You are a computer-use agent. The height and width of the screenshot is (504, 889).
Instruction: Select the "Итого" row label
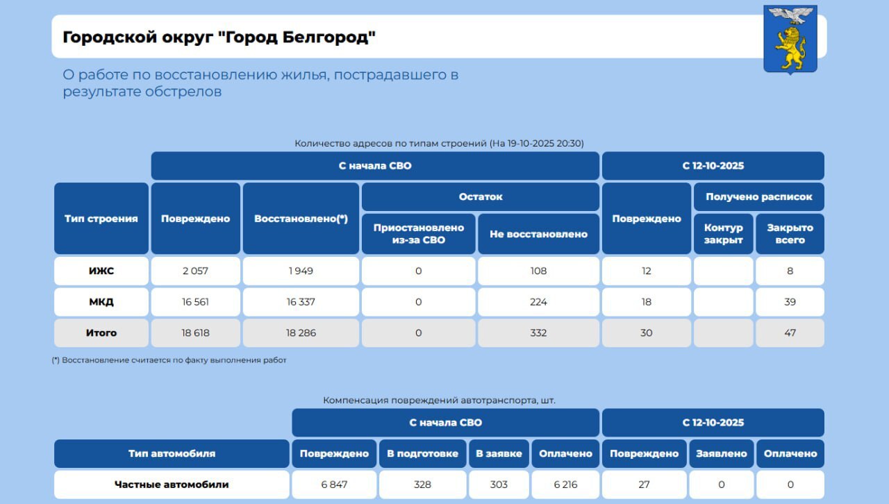pyautogui.click(x=101, y=333)
